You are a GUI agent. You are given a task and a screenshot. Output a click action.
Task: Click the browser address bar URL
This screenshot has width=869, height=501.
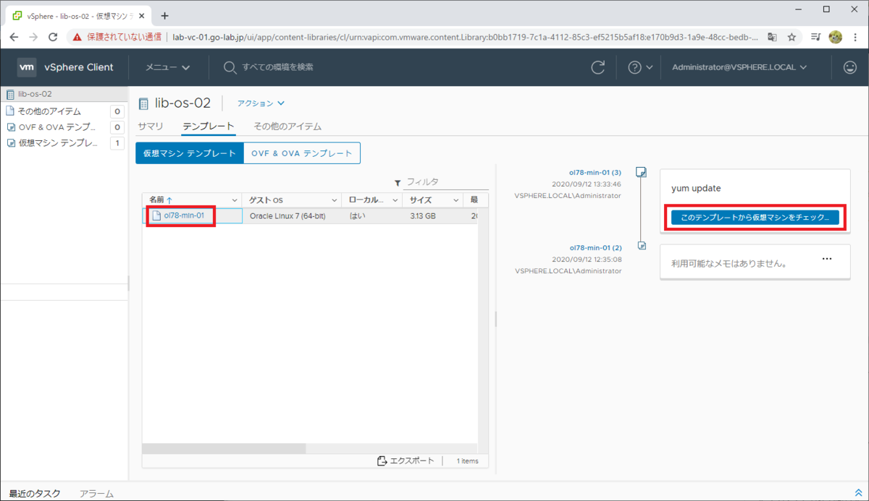pos(465,37)
